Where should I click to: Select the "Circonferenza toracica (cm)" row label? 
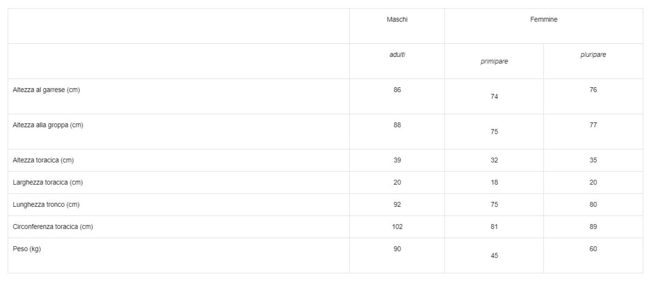(x=53, y=227)
